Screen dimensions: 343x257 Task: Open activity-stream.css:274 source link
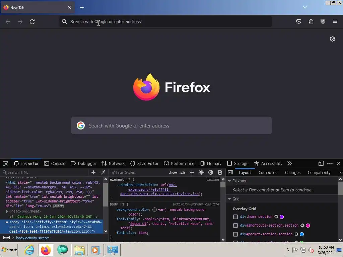tap(196, 204)
